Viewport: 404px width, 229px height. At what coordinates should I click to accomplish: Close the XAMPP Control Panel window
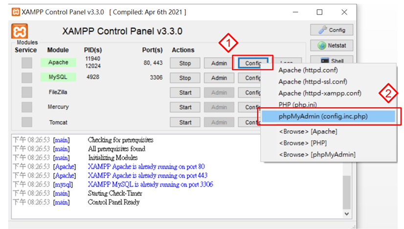(x=344, y=12)
